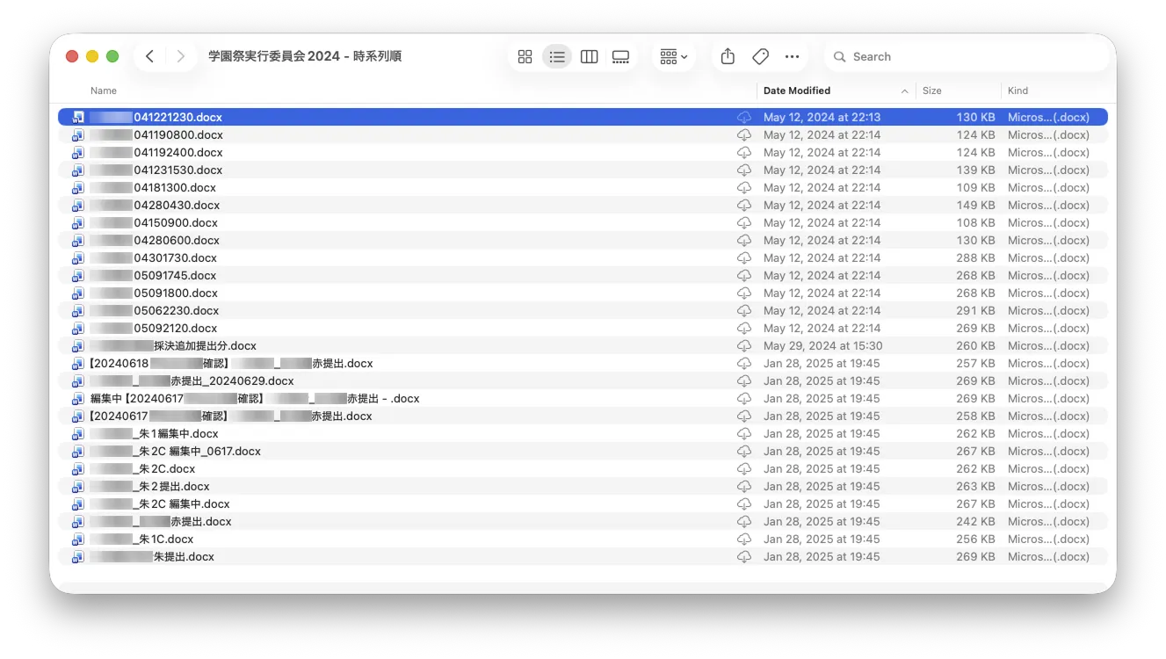Select the file ending _朱2C 編集中_0617.docx
1166x659 pixels.
click(x=583, y=451)
